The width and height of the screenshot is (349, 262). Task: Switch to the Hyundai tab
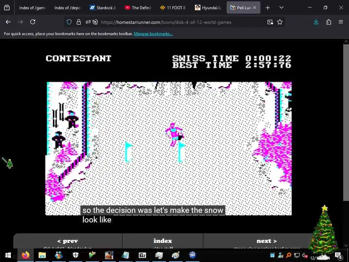tap(208, 8)
